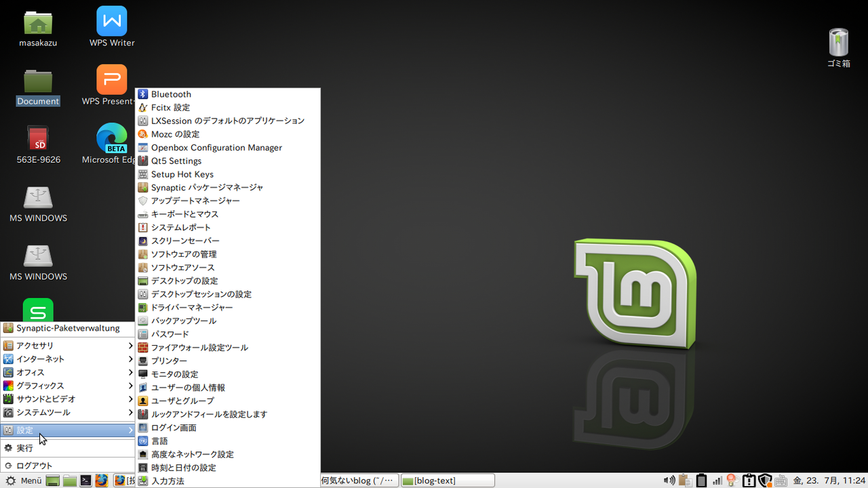Viewport: 868px width, 488px height.
Task: Click the clock showing 11:24
Action: [829, 481]
